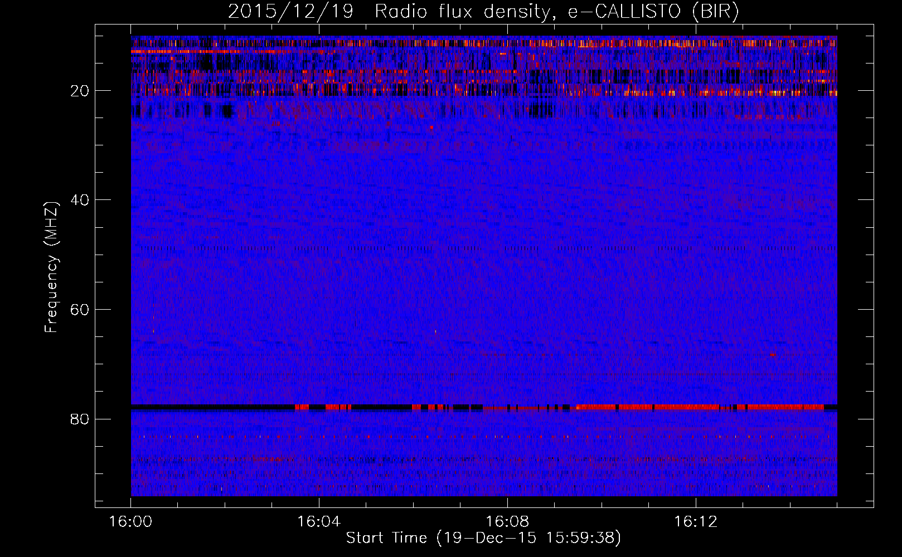Image resolution: width=902 pixels, height=557 pixels.
Task: Click the 16:12 time tick label
Action: tap(696, 522)
